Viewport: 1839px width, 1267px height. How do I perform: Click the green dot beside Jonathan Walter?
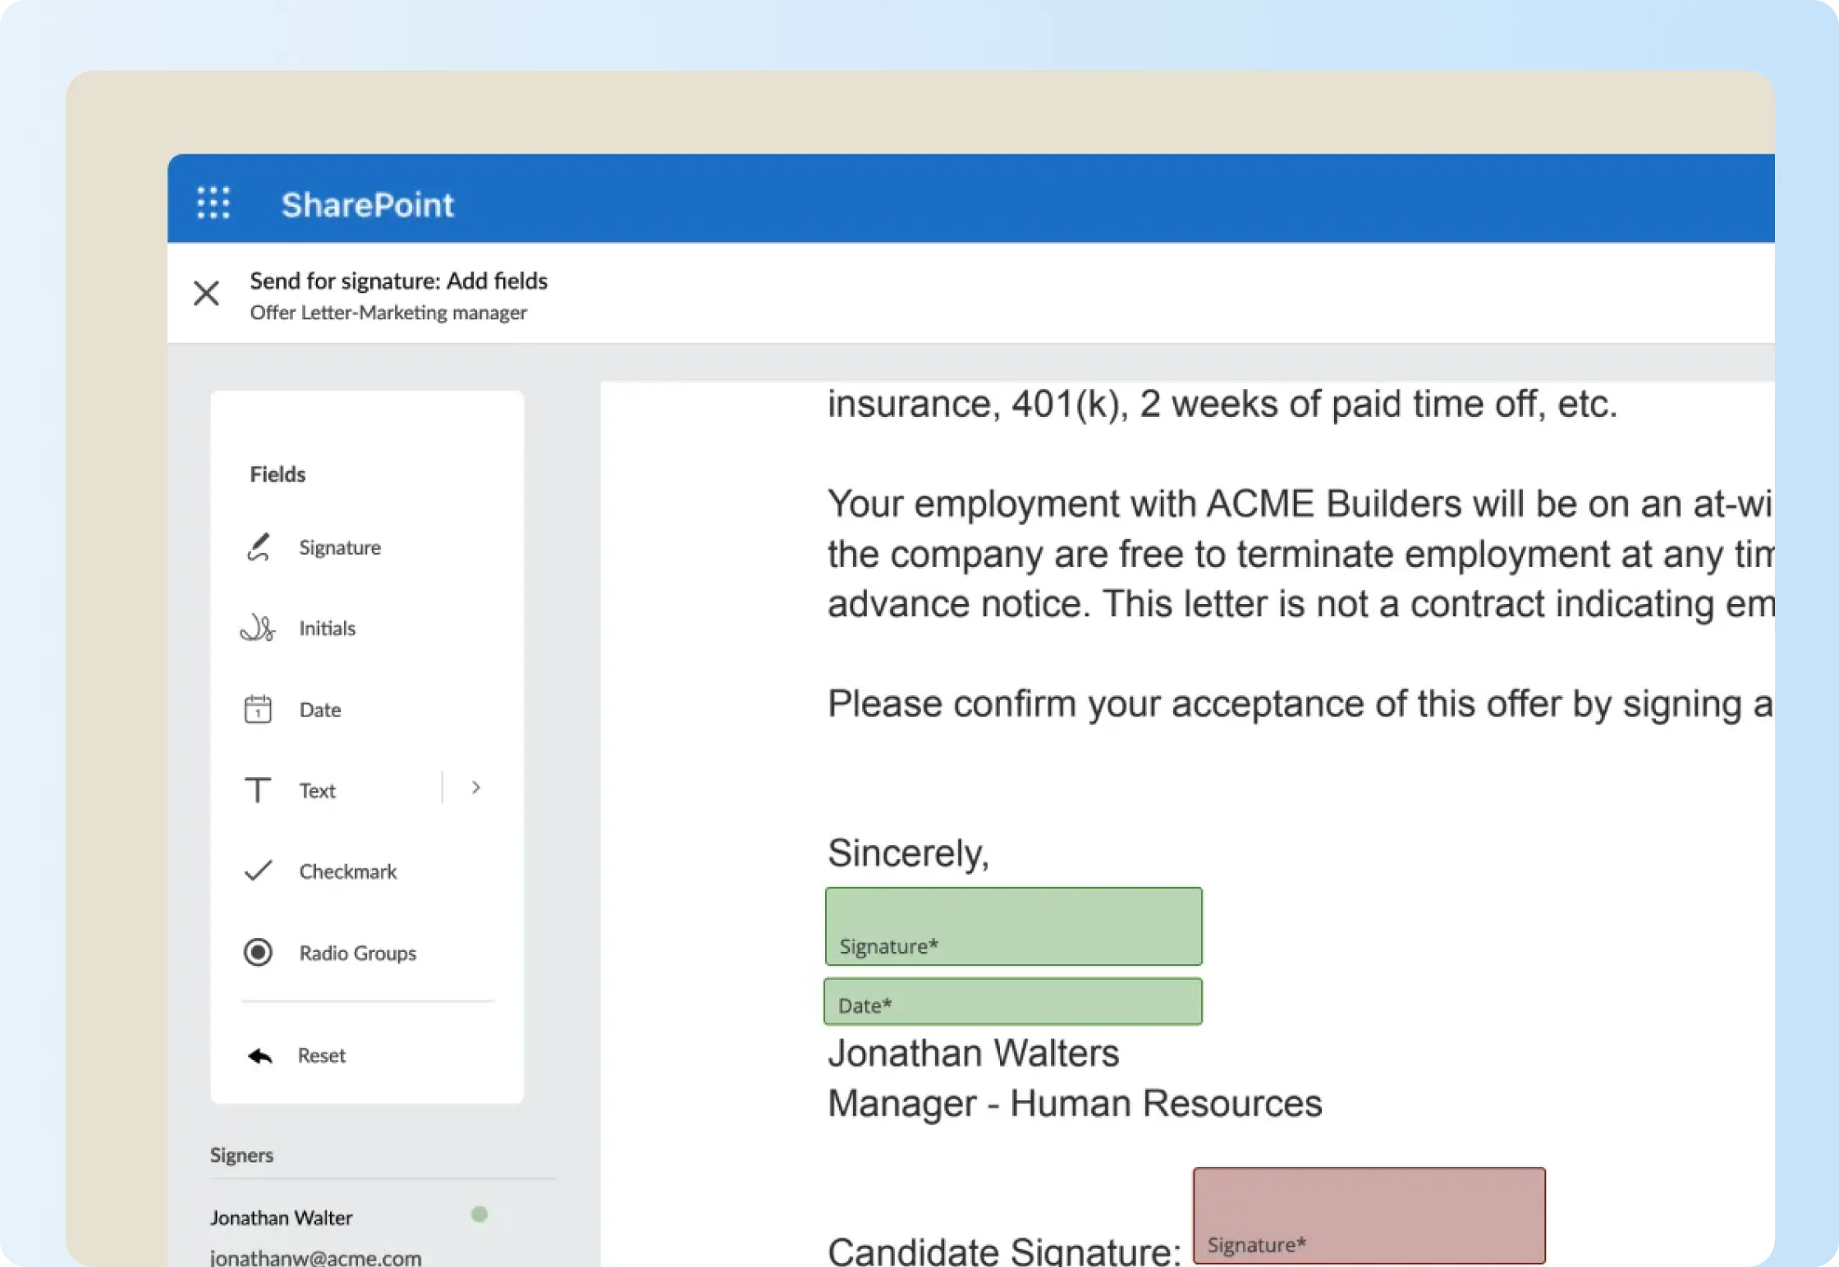coord(479,1214)
